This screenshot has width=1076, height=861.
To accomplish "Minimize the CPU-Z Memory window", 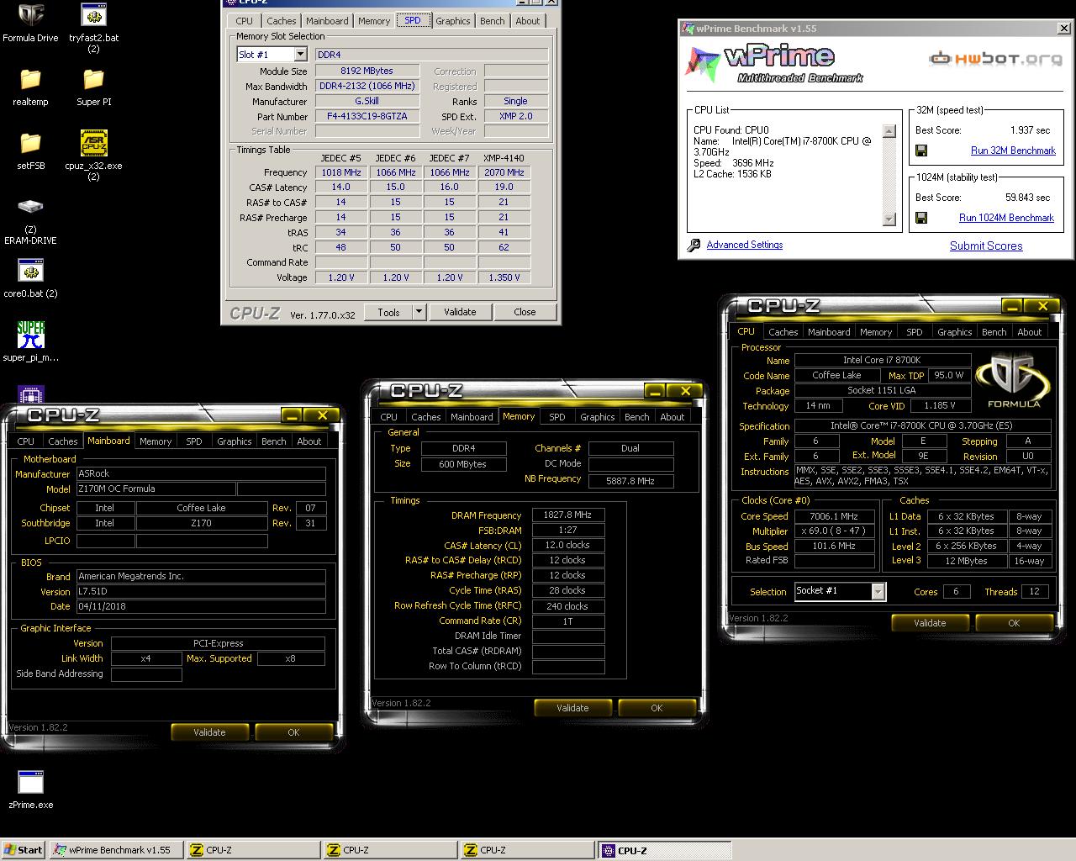I will point(655,391).
